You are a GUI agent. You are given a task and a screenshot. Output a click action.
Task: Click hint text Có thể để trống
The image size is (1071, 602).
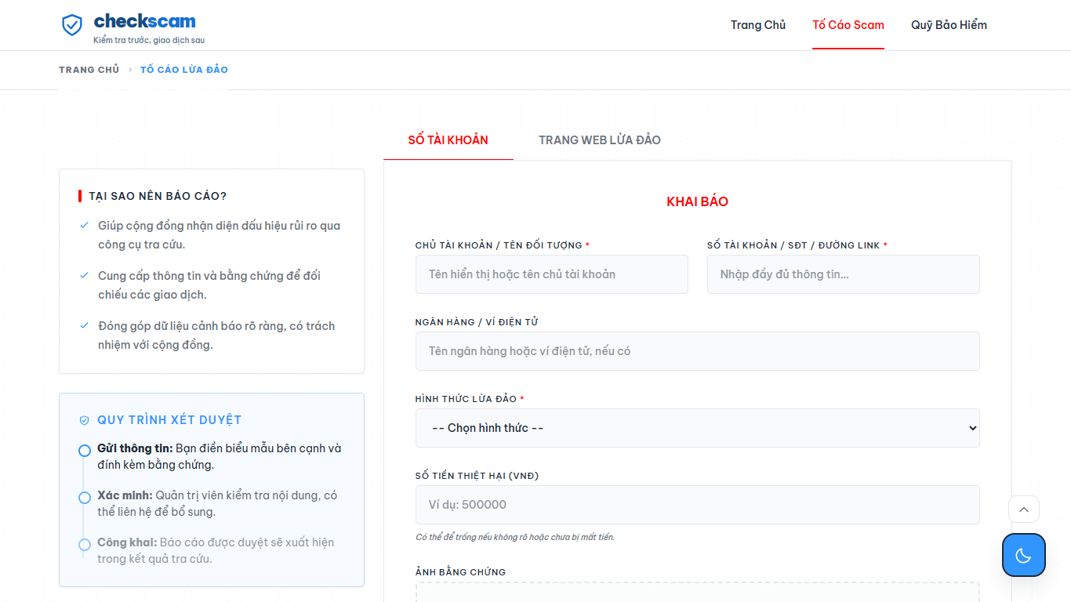515,537
